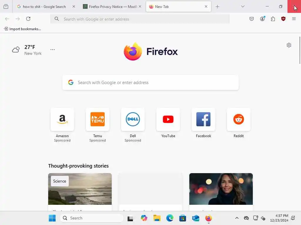This screenshot has width=301, height=225.
Task: Open the Firefox hamburger application menu
Action: [294, 19]
